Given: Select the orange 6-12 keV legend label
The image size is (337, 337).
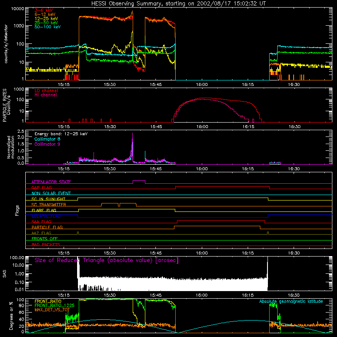Looking at the screenshot, I should pyautogui.click(x=45, y=14).
